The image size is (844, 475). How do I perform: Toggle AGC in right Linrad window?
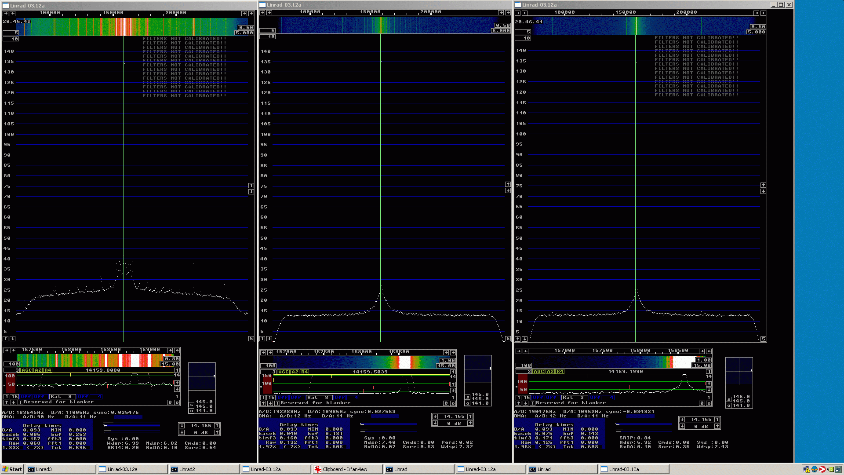[x=539, y=372]
